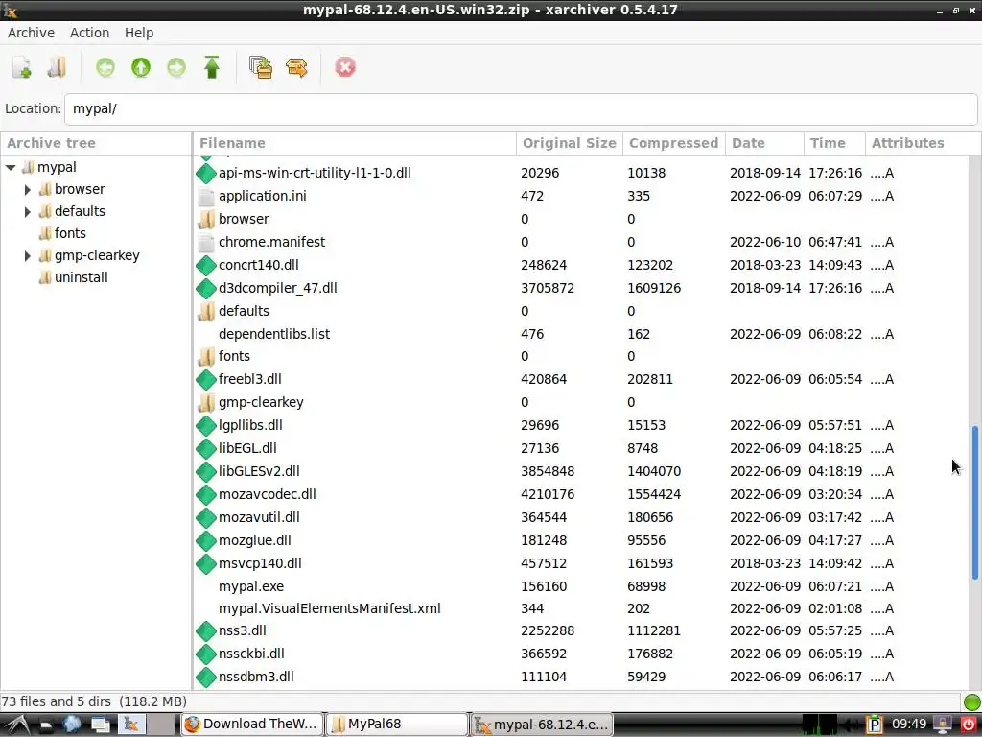Click the blue web browser launcher in taskbar

pos(72,725)
